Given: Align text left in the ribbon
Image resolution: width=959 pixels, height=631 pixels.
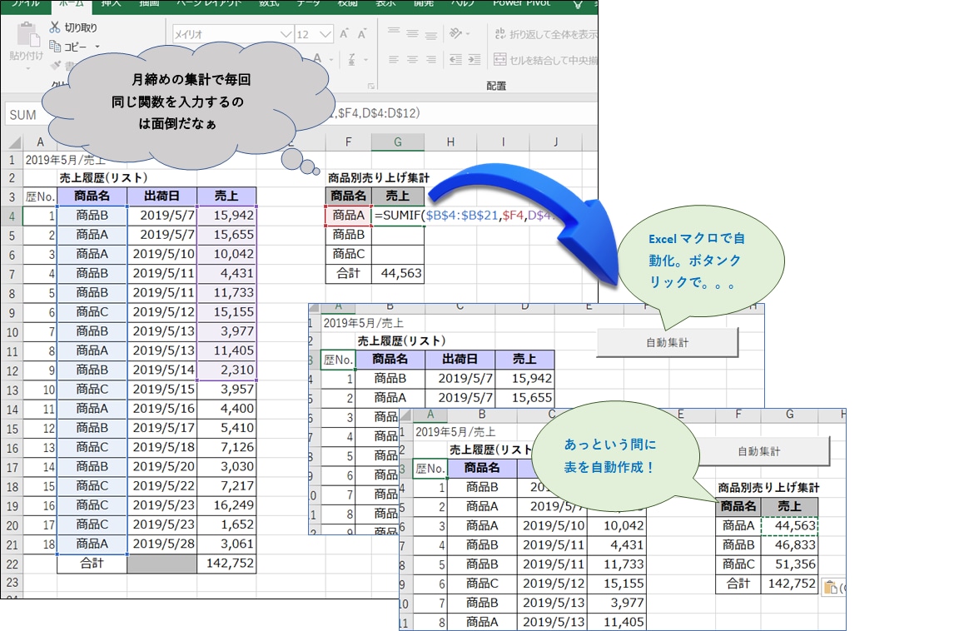Looking at the screenshot, I should 394,59.
